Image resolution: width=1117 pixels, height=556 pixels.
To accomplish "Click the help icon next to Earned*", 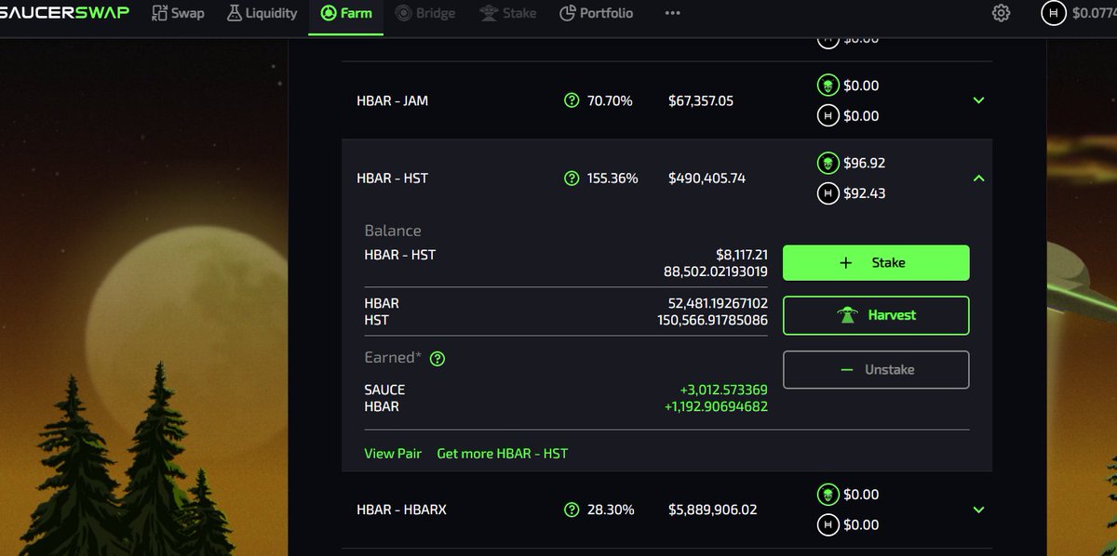I will (x=437, y=358).
